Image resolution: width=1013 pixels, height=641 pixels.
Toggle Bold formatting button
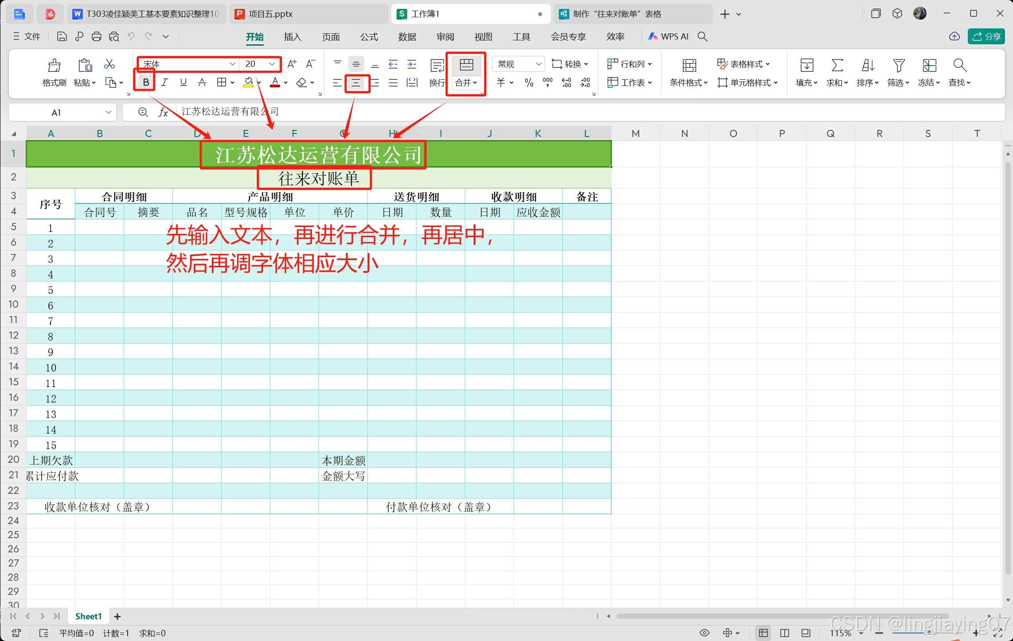coord(145,82)
